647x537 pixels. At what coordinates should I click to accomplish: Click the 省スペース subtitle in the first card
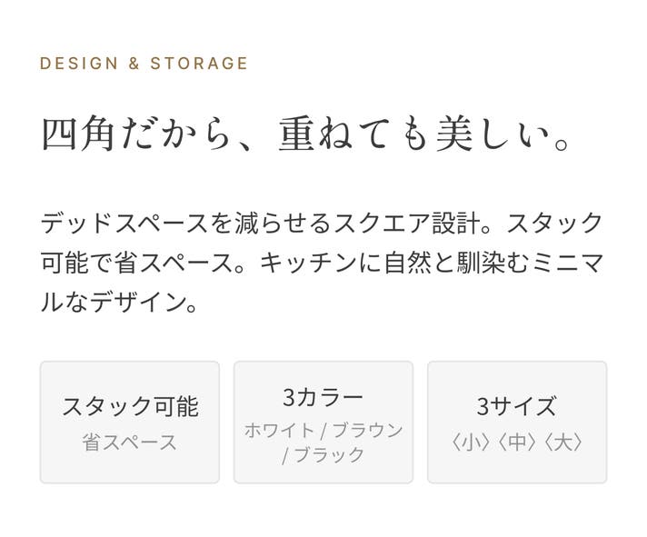coord(129,443)
